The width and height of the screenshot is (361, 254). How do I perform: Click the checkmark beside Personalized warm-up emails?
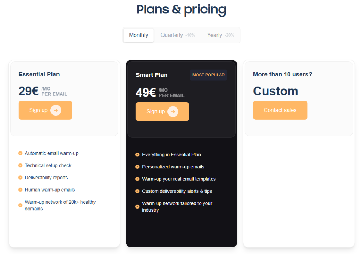(x=137, y=167)
